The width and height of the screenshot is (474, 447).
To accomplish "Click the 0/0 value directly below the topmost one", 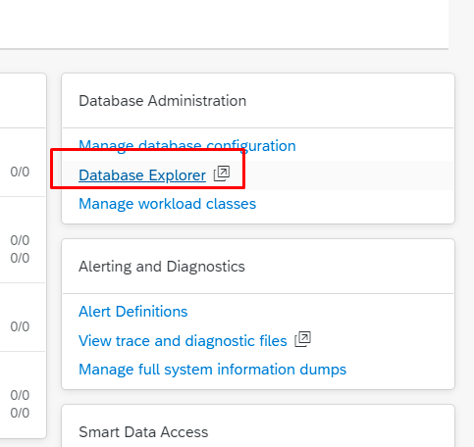I will (x=20, y=240).
